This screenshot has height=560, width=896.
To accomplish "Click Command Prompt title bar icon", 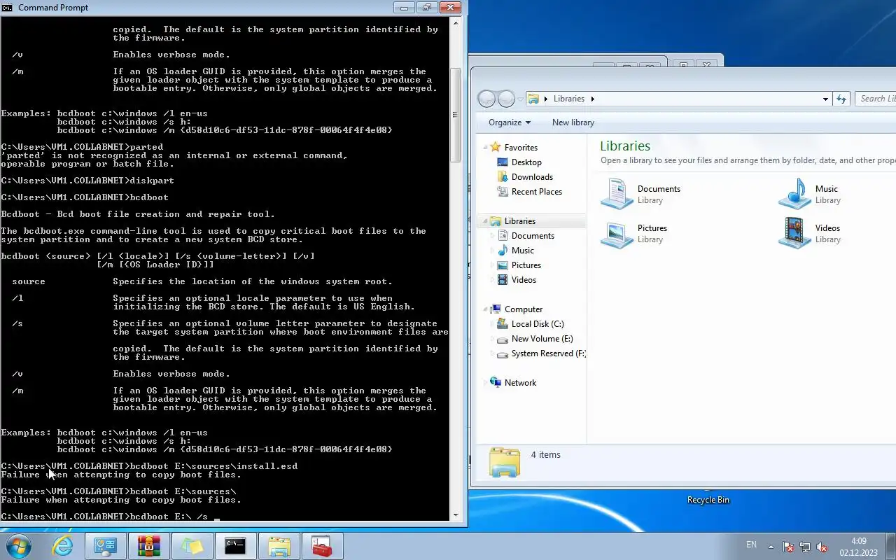I will tap(8, 8).
